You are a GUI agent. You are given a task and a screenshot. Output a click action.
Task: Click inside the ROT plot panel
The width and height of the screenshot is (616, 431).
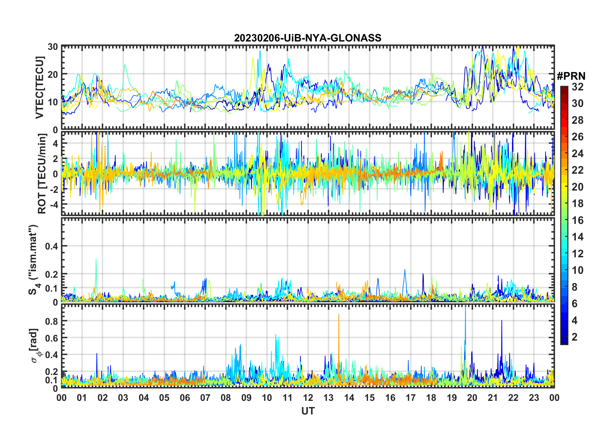[x=308, y=173]
